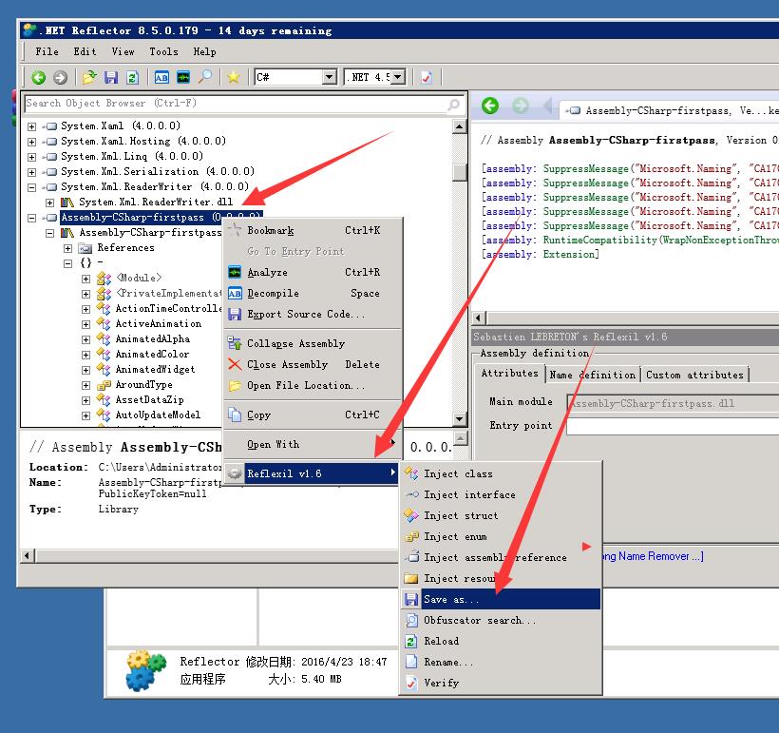779x733 pixels.
Task: Collapse the Assembly-CSharp-firstpass root node
Action: [x=31, y=218]
